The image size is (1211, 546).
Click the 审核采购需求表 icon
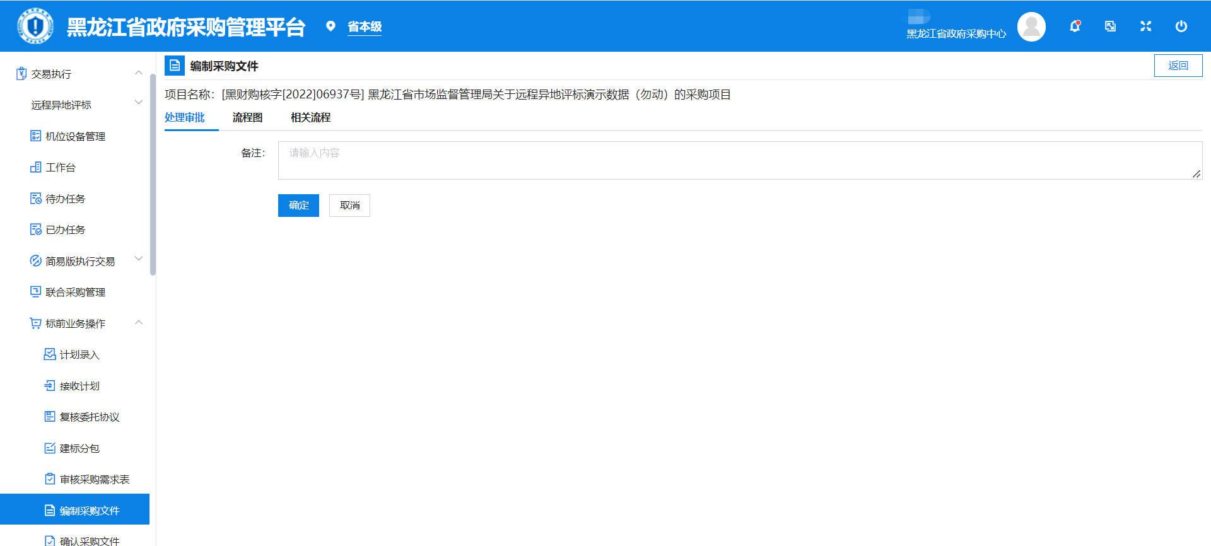(x=50, y=479)
